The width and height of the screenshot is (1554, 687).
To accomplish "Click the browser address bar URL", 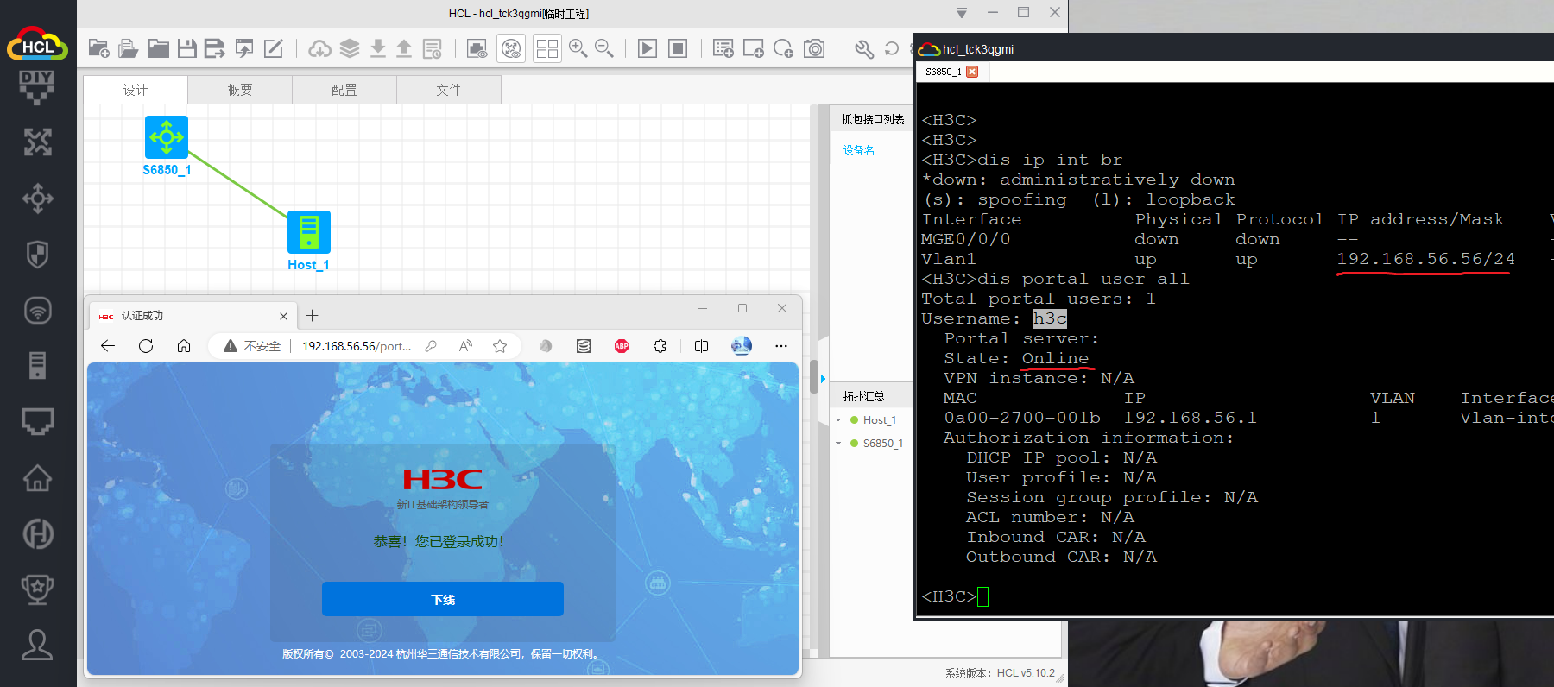I will click(x=356, y=346).
